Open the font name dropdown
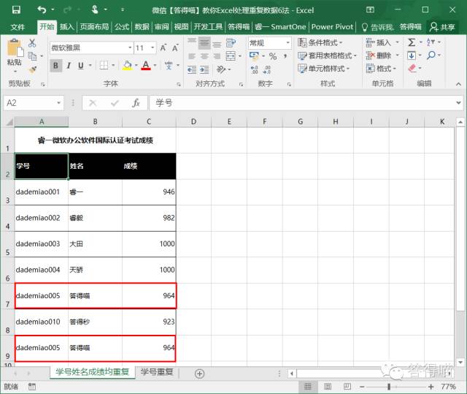 (130, 48)
